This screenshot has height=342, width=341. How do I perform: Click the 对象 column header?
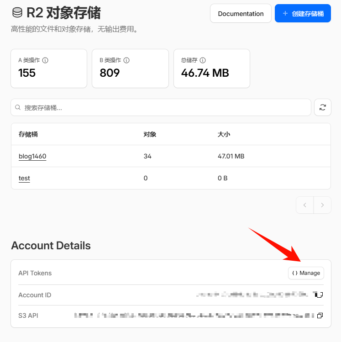click(x=150, y=134)
